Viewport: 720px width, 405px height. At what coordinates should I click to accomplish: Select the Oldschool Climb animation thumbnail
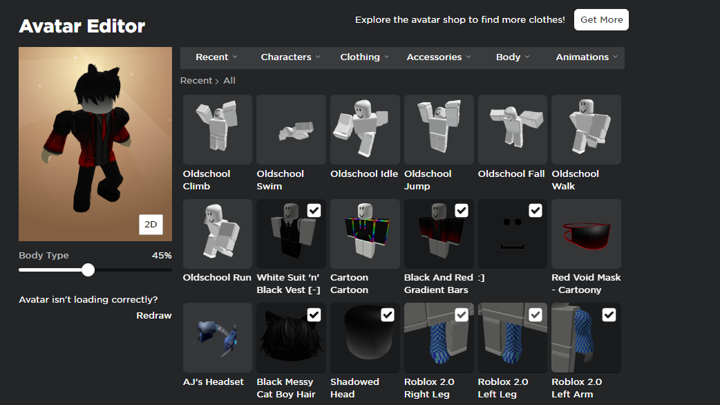(218, 129)
